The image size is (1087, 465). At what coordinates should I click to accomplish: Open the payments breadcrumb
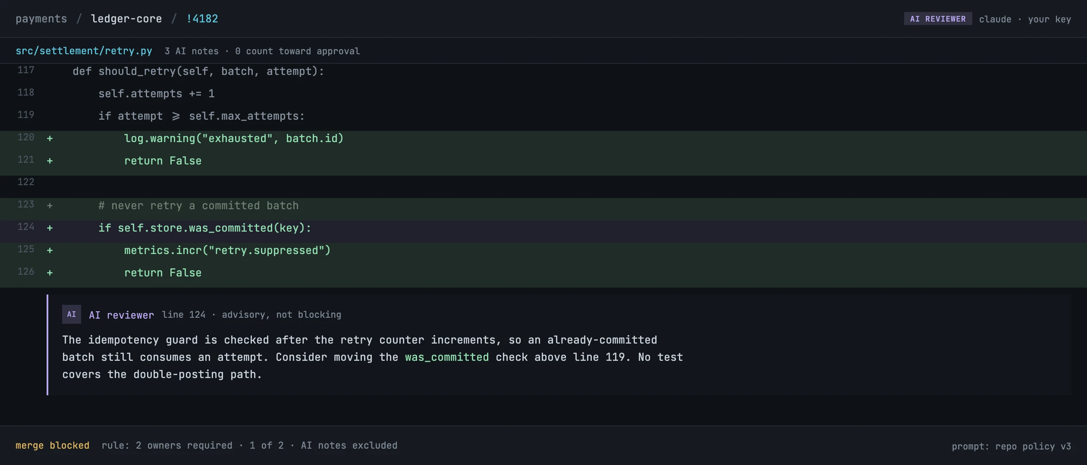pyautogui.click(x=41, y=19)
